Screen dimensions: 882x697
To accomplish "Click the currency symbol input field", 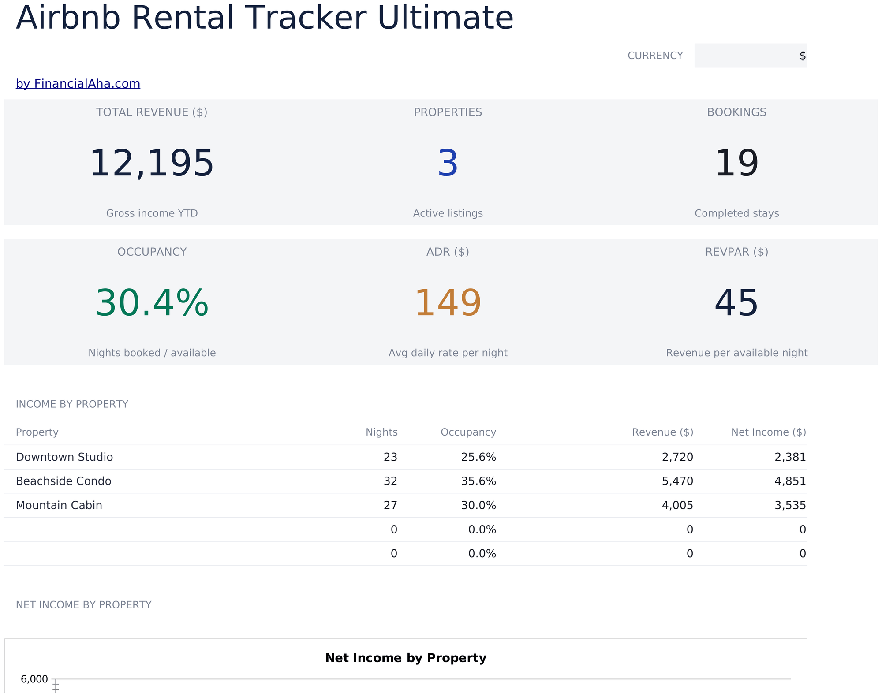I will tap(751, 56).
